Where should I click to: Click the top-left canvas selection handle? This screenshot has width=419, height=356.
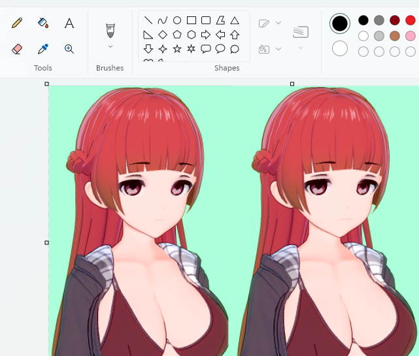click(x=47, y=84)
